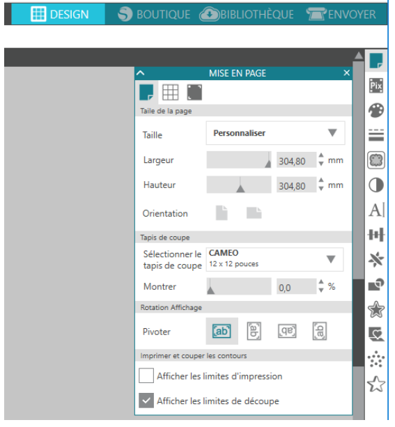This screenshot has height=427, width=395.
Task: Open the CAMEO cutting mat dropdown
Action: tap(274, 259)
